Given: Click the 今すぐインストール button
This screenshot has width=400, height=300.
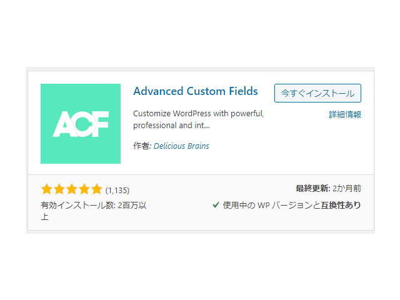Looking at the screenshot, I should tap(317, 93).
